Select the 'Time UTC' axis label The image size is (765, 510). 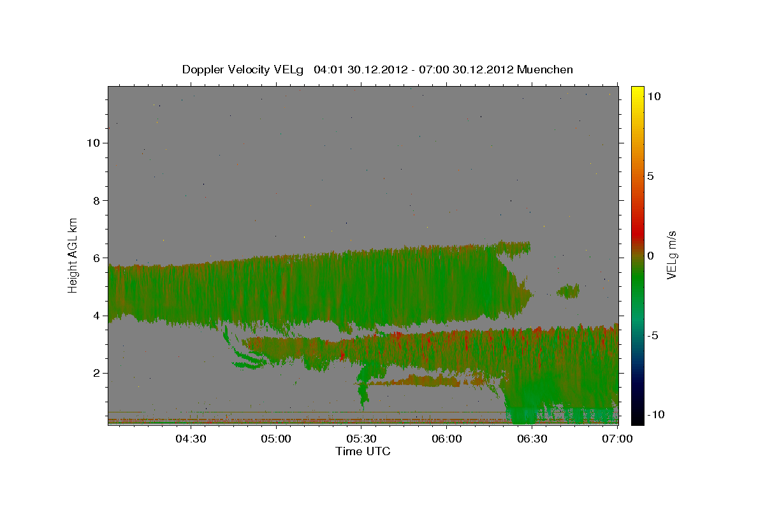[363, 451]
